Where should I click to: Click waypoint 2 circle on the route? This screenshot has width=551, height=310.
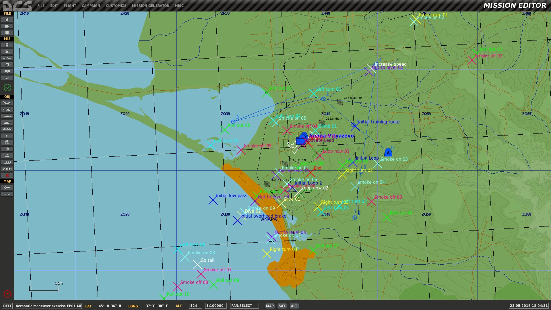(x=323, y=99)
